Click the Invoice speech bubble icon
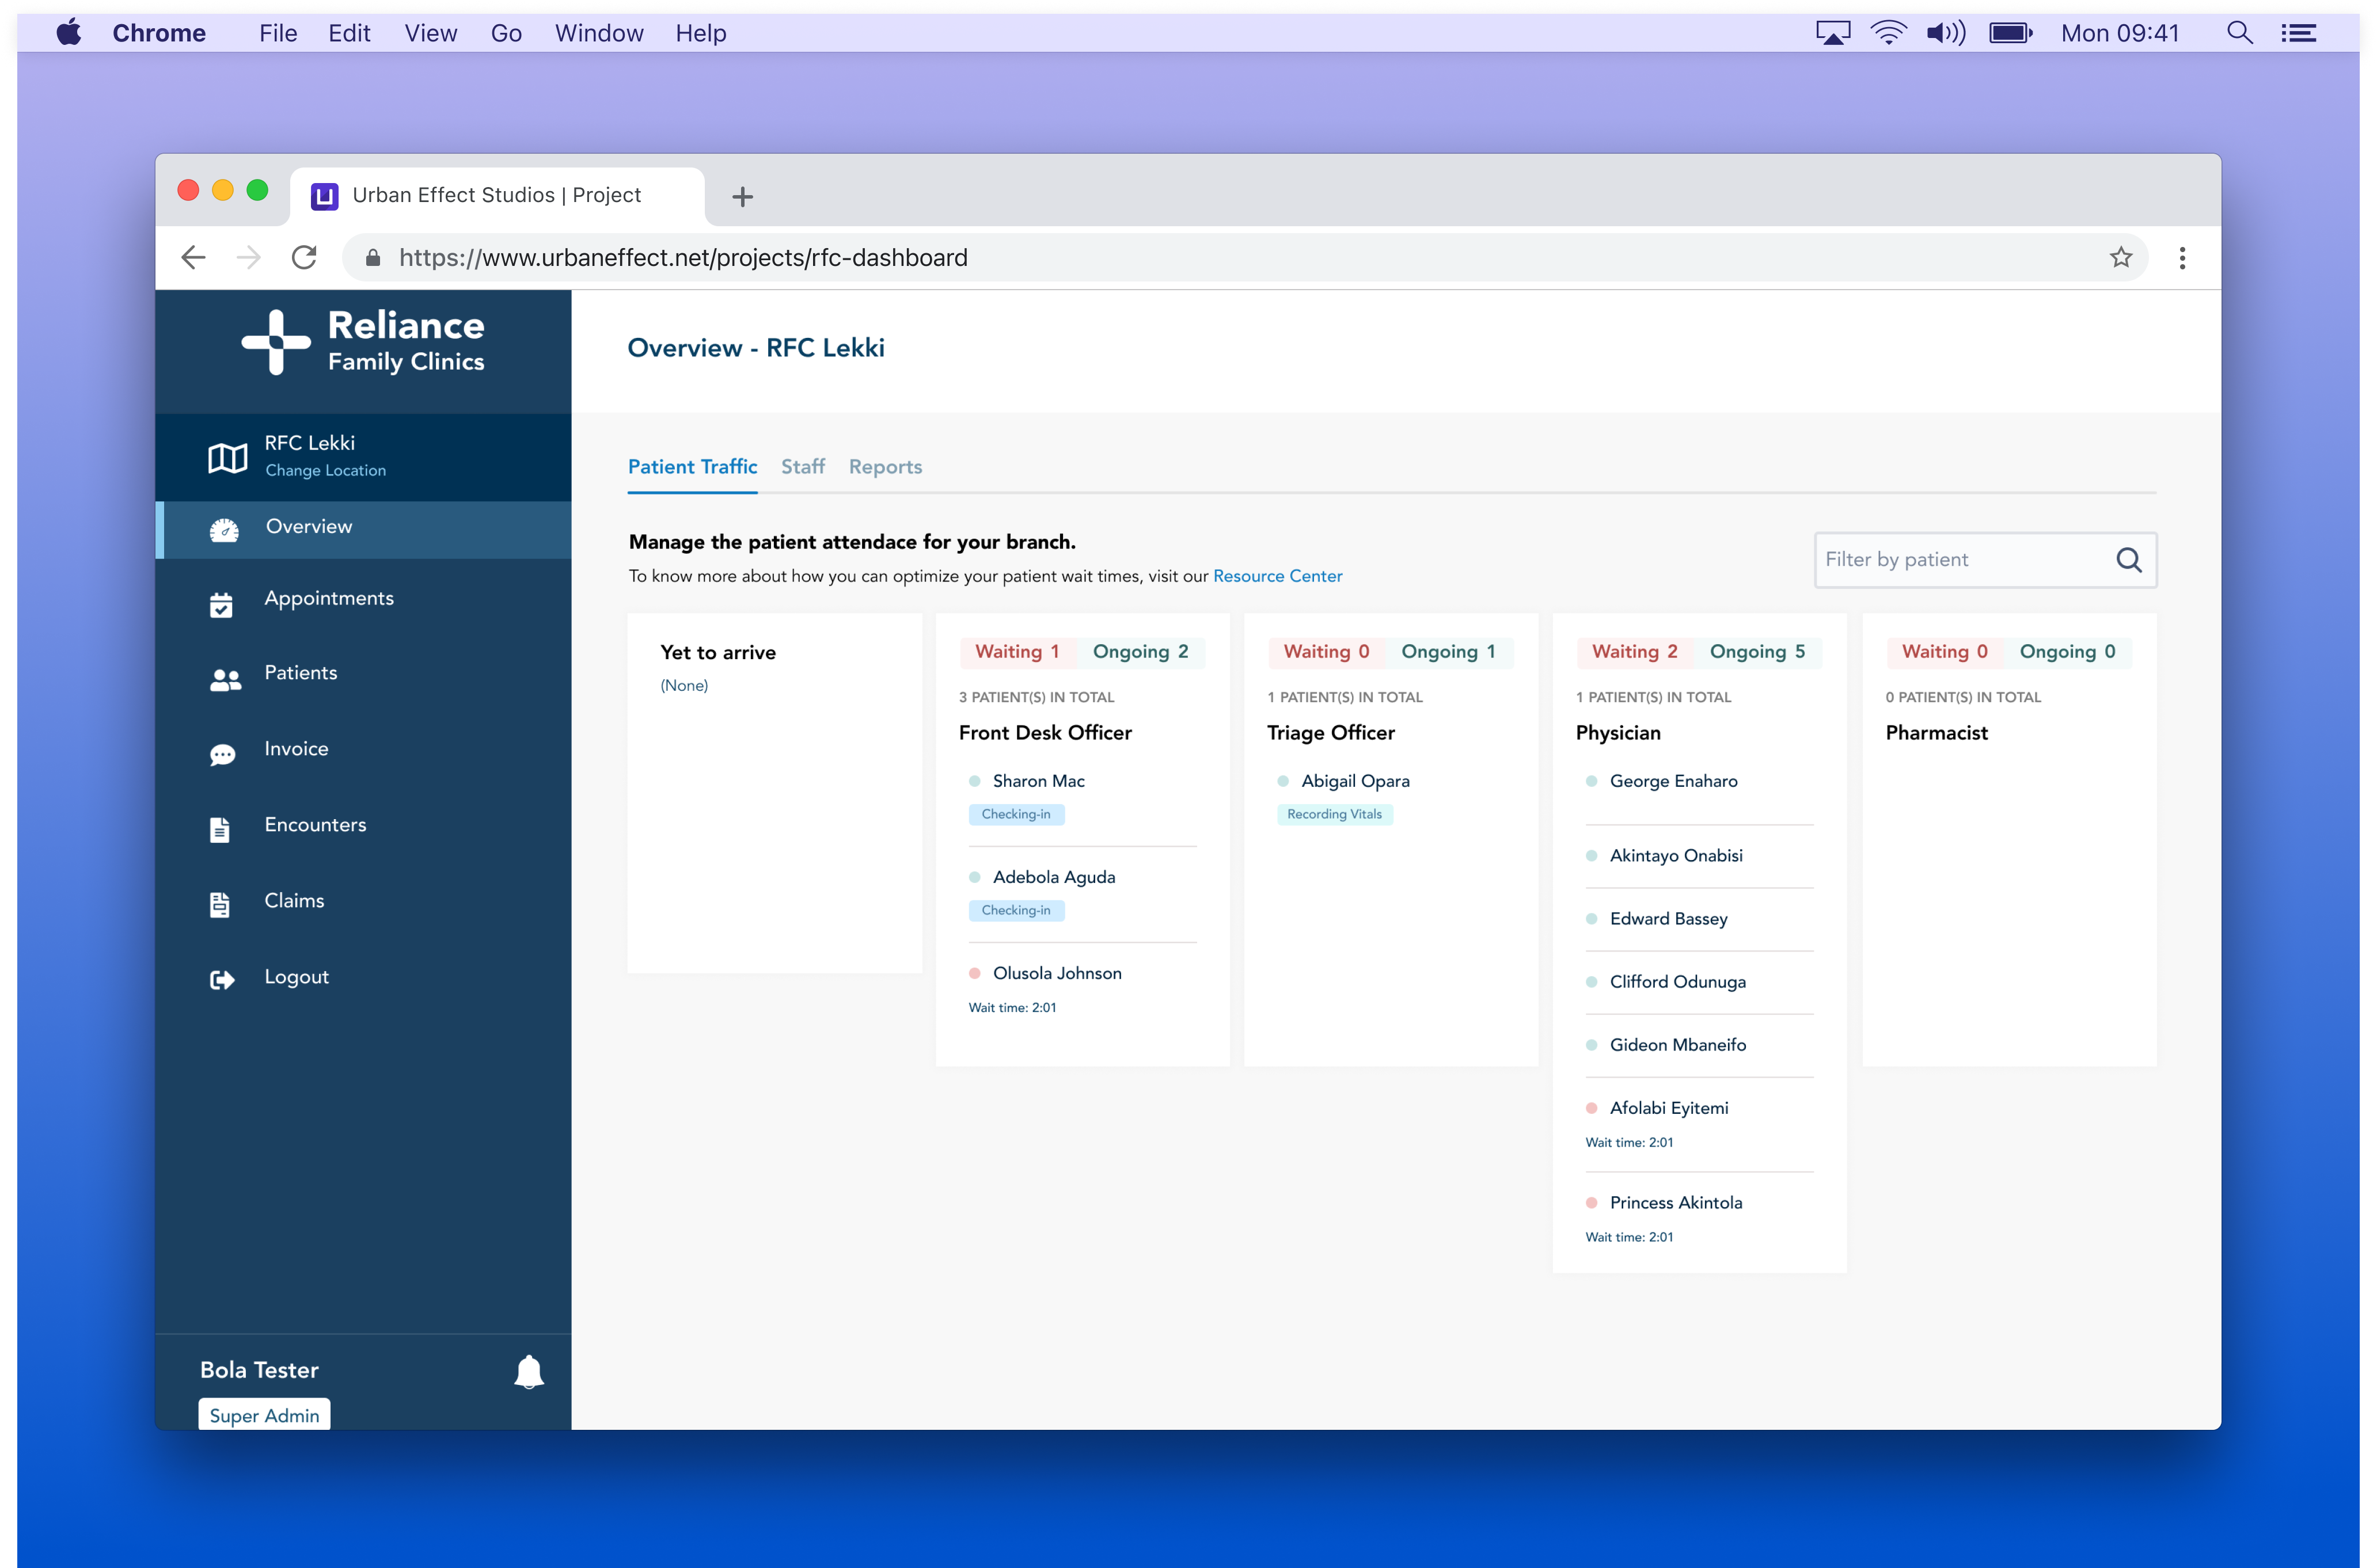 coord(222,755)
